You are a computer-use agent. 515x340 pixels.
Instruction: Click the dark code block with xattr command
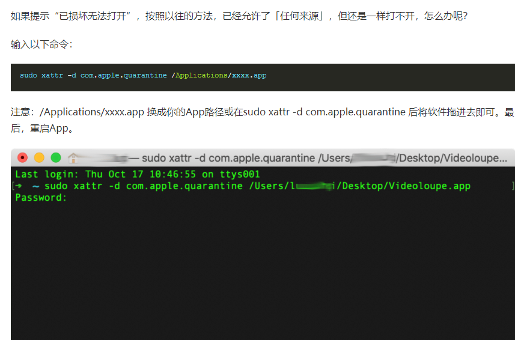[361, 77]
